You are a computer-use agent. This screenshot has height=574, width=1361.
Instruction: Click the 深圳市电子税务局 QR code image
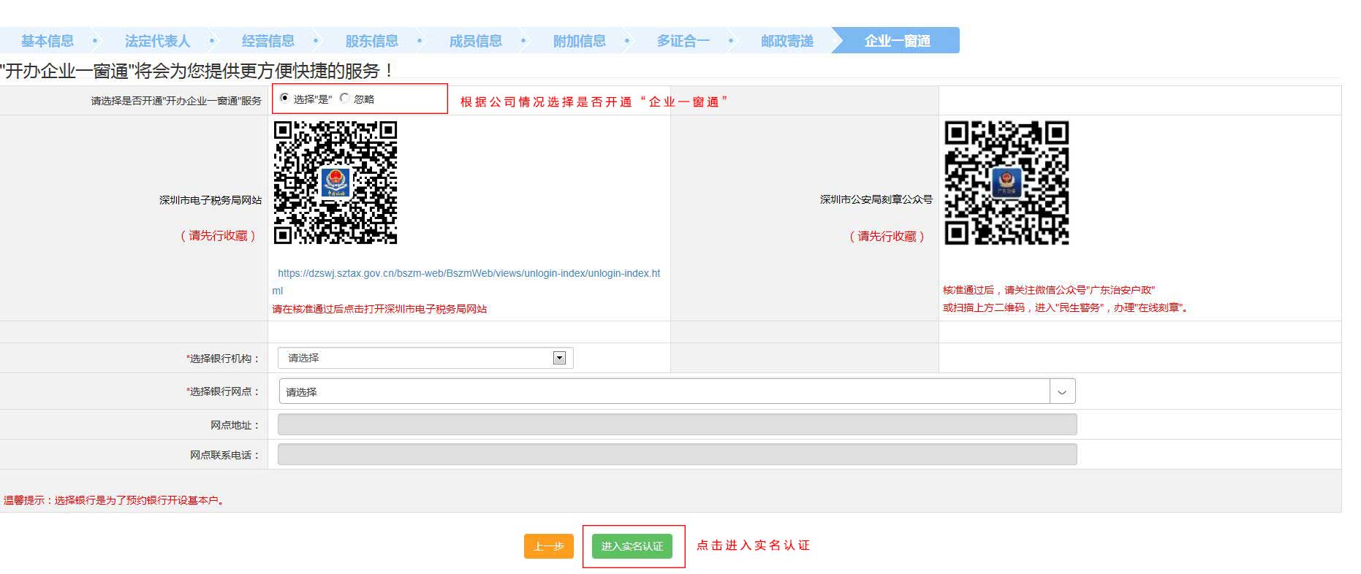[335, 183]
